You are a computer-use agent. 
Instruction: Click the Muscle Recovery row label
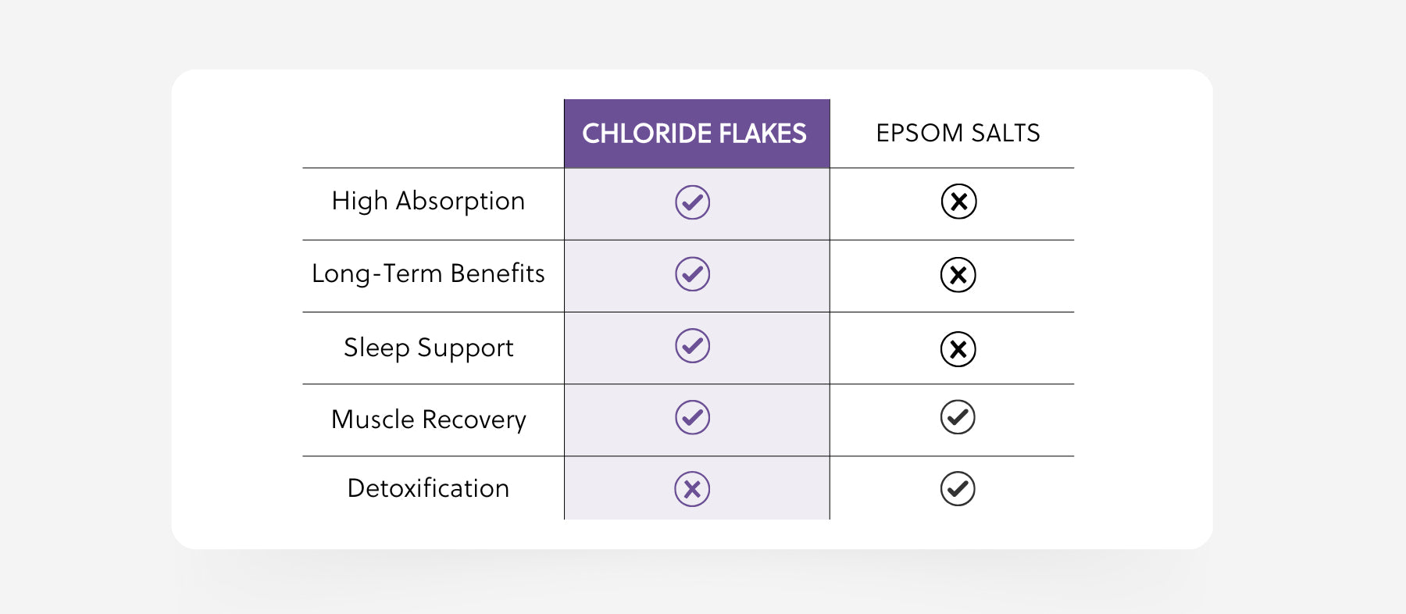[x=429, y=419]
